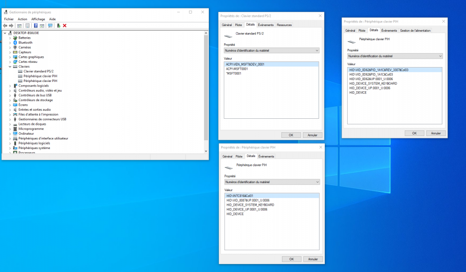Open the Affichage menu
Viewport: 466px width, 272px height.
coord(38,19)
